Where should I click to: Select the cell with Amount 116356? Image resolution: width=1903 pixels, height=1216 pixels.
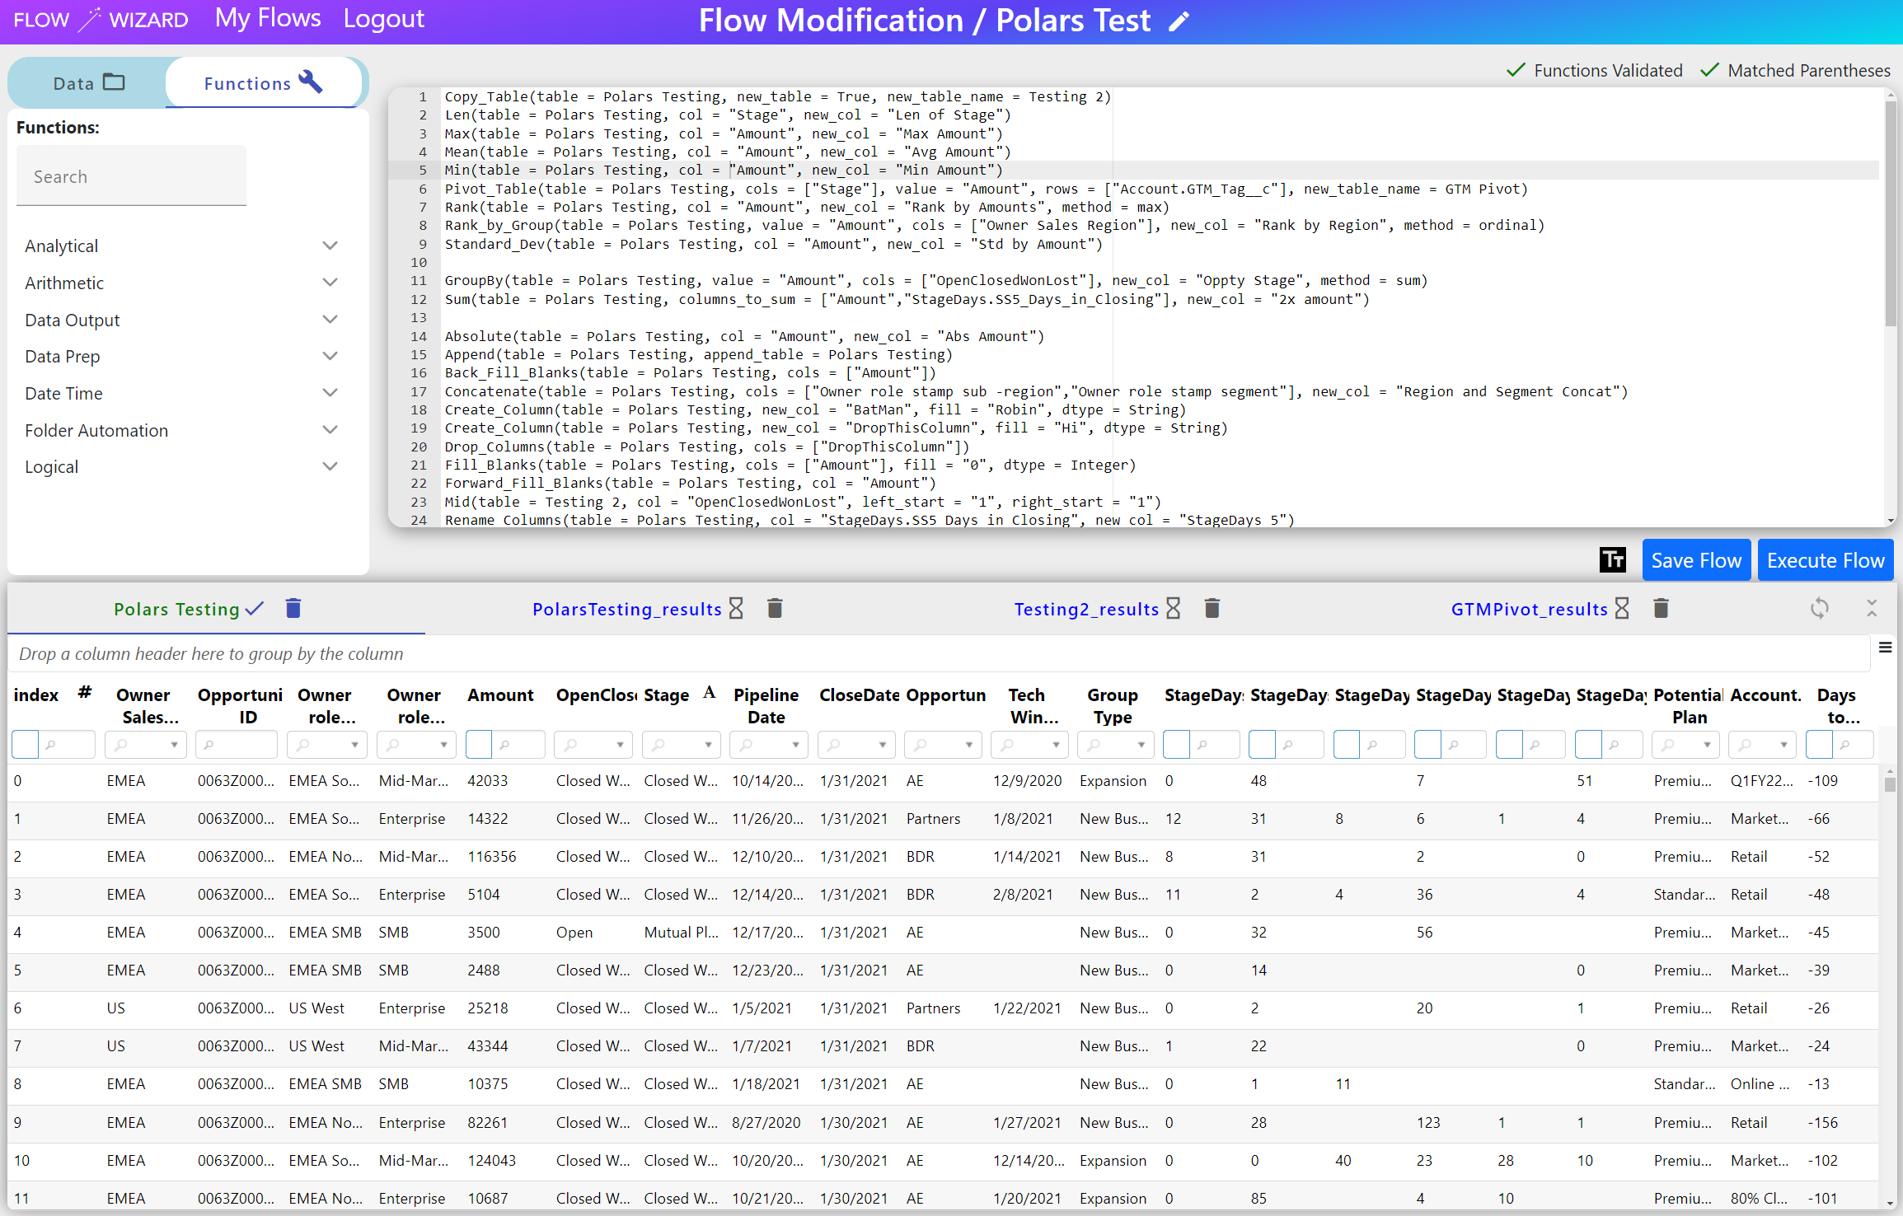click(x=504, y=857)
